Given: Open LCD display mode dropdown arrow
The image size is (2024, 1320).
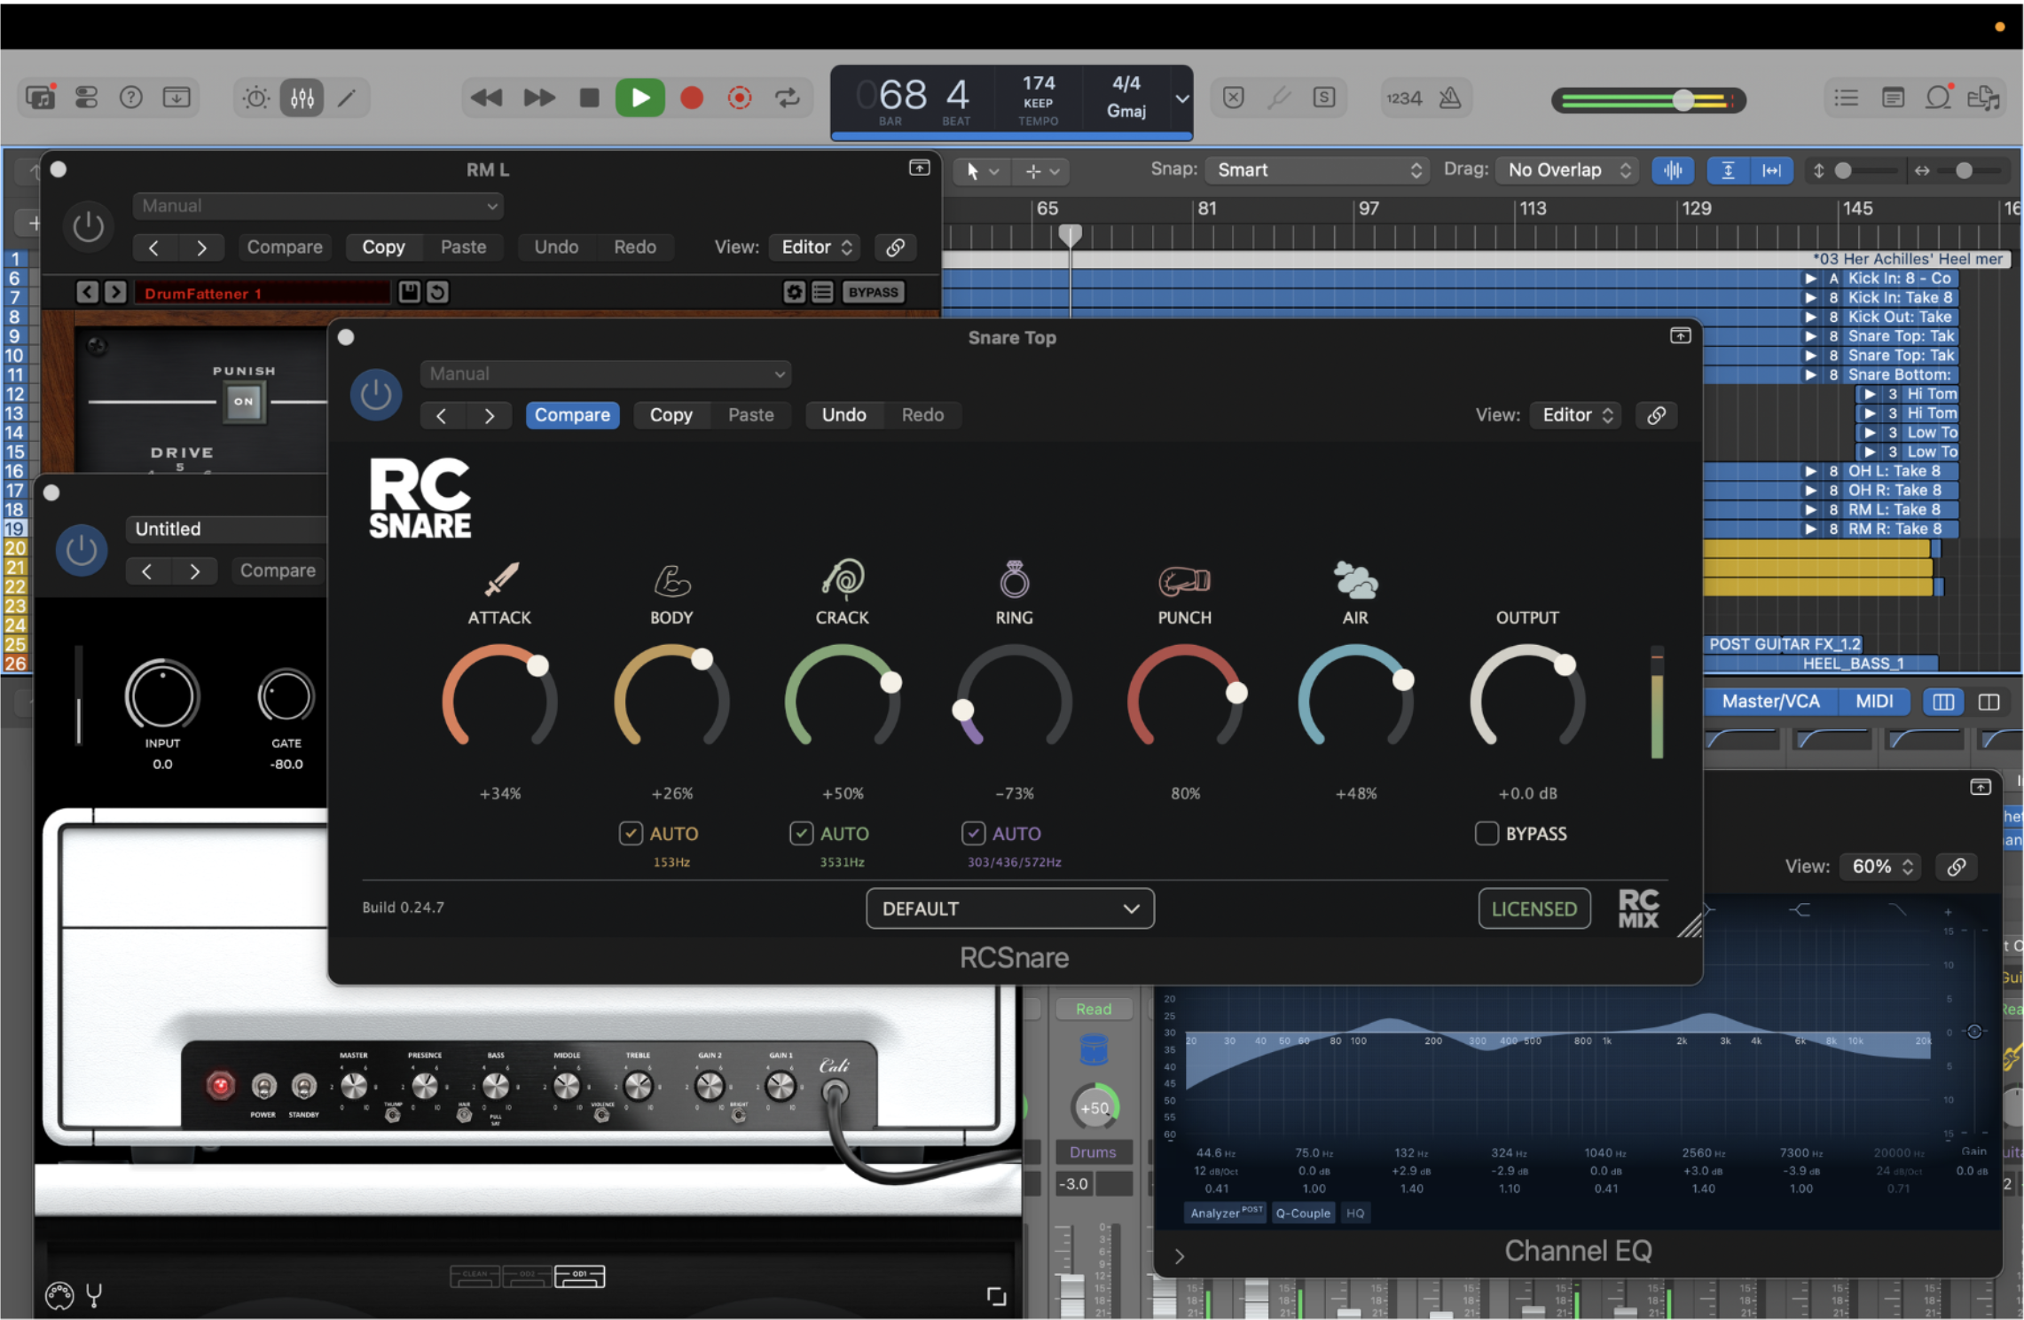Looking at the screenshot, I should click(x=1182, y=98).
